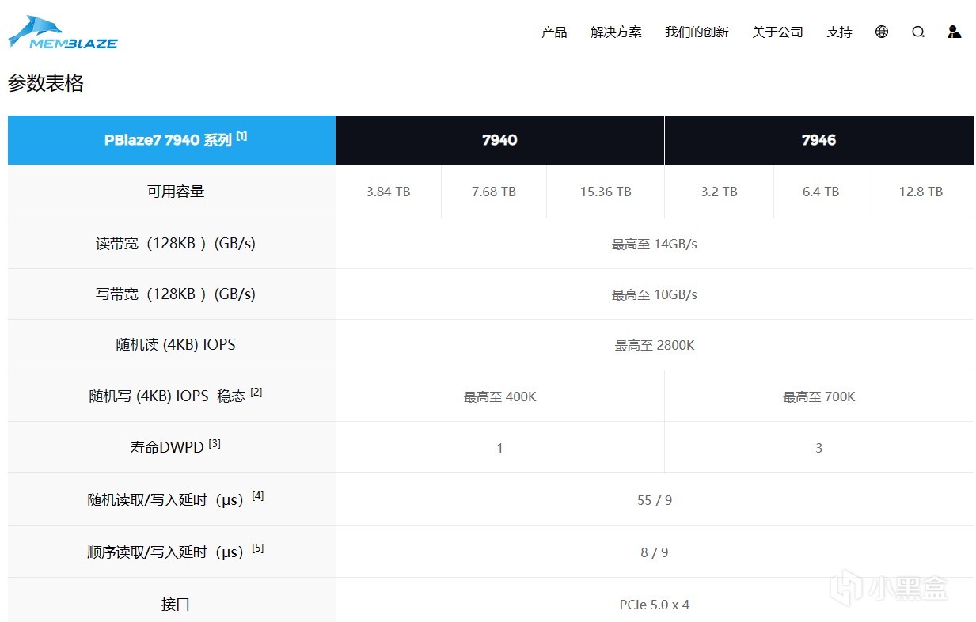Select the 8 / 9 latency value
Image resolution: width=976 pixels, height=622 pixels.
coord(655,553)
